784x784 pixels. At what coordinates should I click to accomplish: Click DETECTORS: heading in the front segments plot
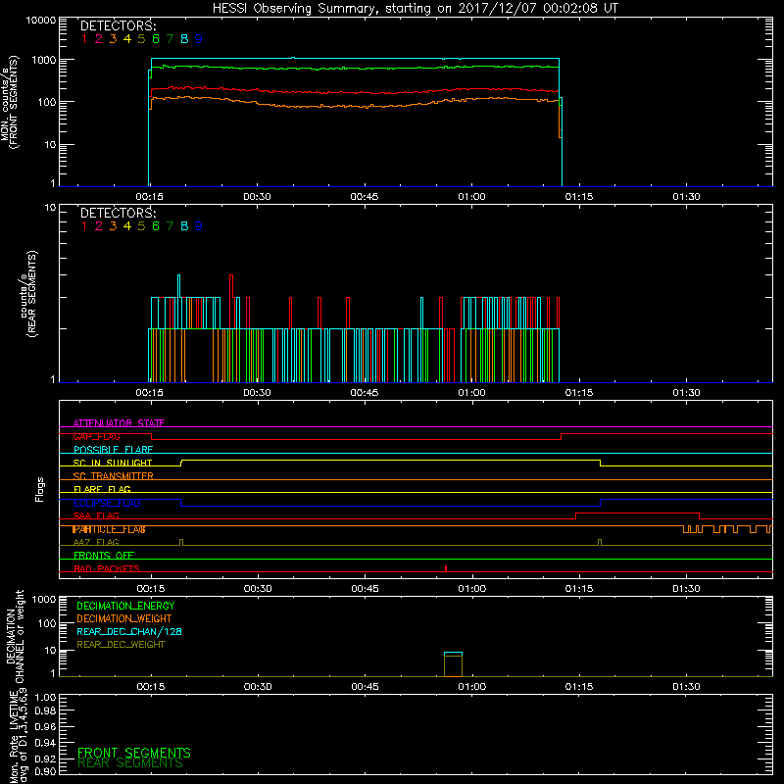(119, 25)
